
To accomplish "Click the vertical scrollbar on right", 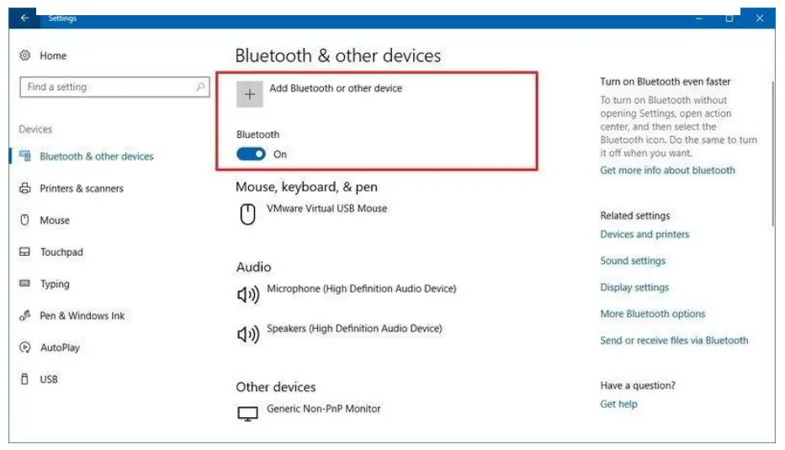I will [773, 153].
